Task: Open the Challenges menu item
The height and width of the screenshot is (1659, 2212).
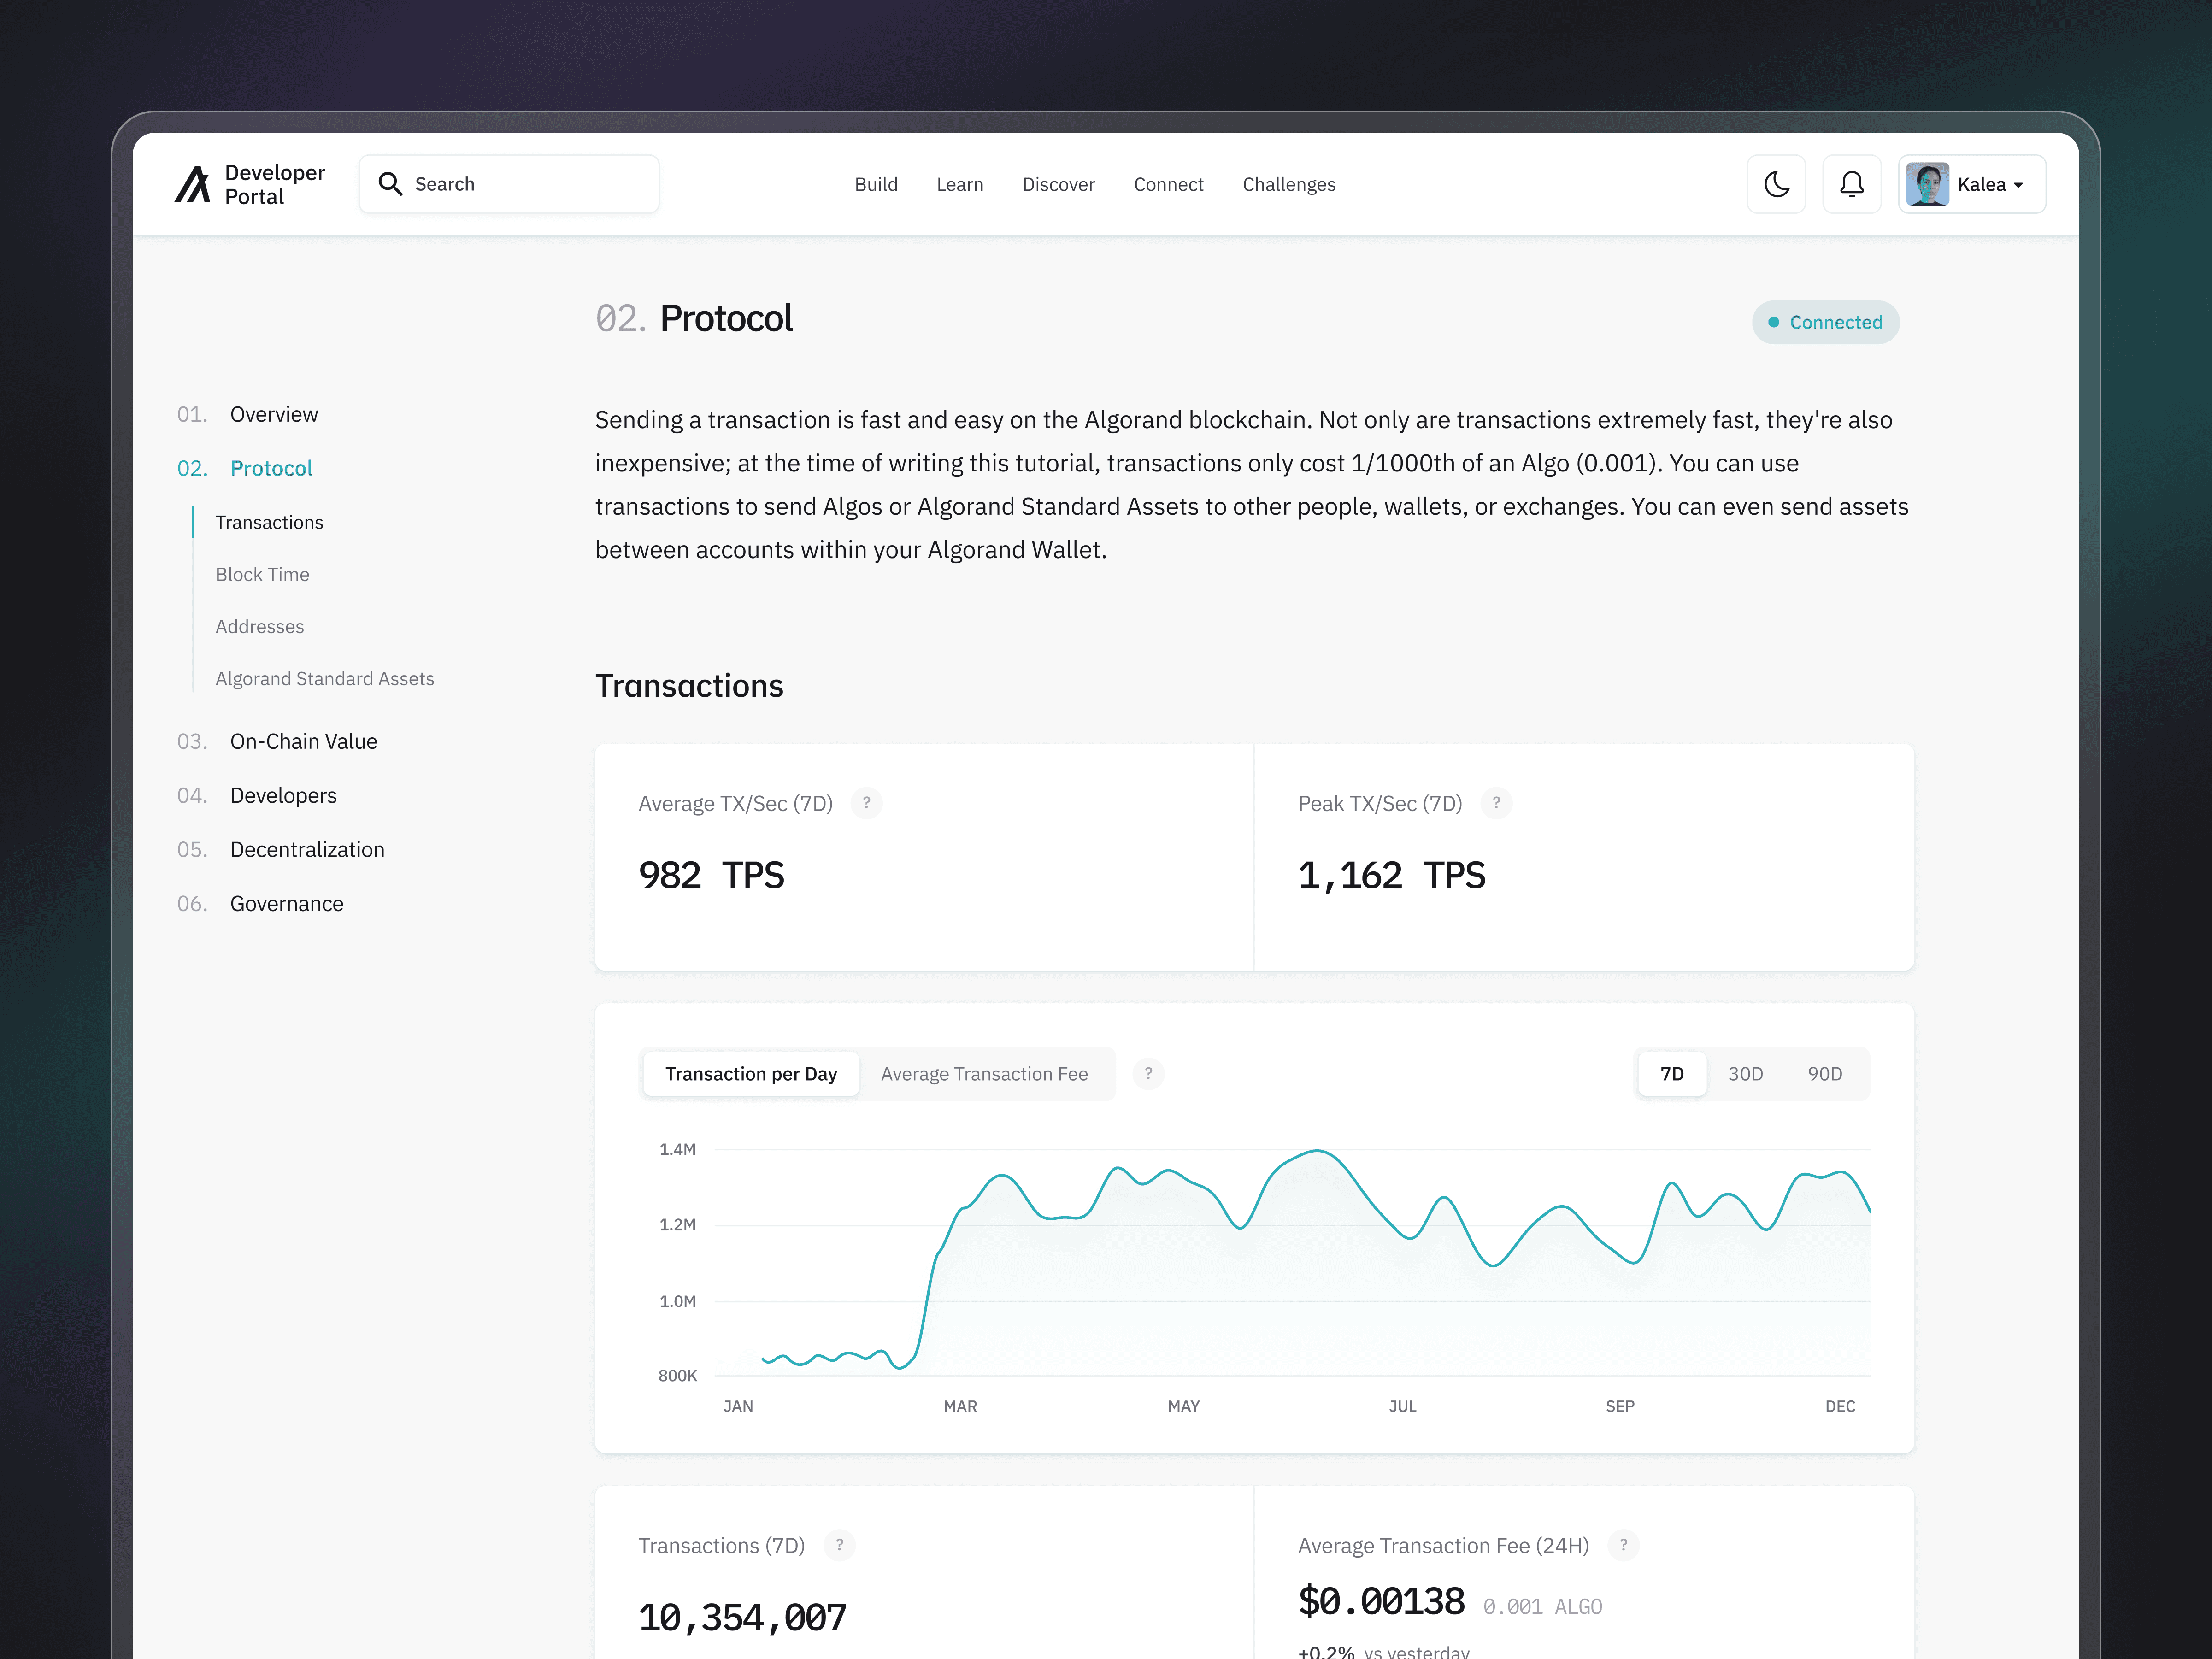Action: [x=1288, y=184]
